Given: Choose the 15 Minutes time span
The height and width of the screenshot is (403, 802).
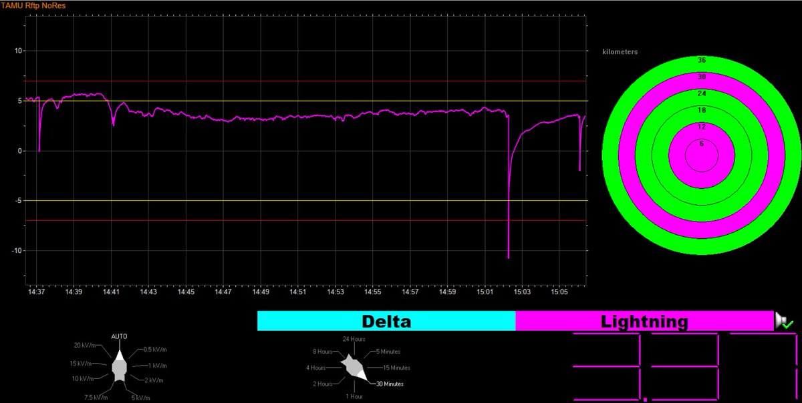Looking at the screenshot, I should [x=397, y=368].
